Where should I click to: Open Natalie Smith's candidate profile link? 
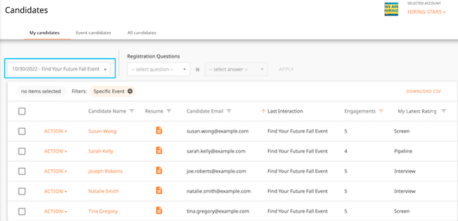(x=104, y=191)
